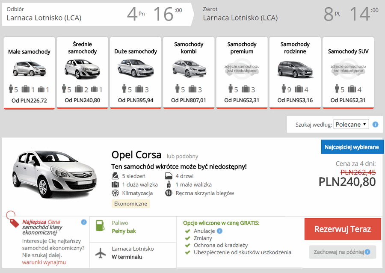
Task: Click the price Od PLN807,01
Action: coord(189,100)
